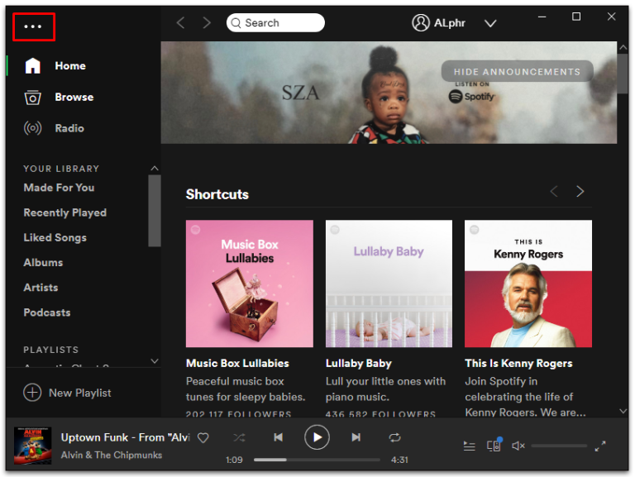
Task: Open Made For You
Action: coord(59,188)
